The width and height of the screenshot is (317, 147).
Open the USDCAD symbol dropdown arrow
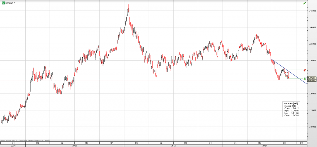15,3
